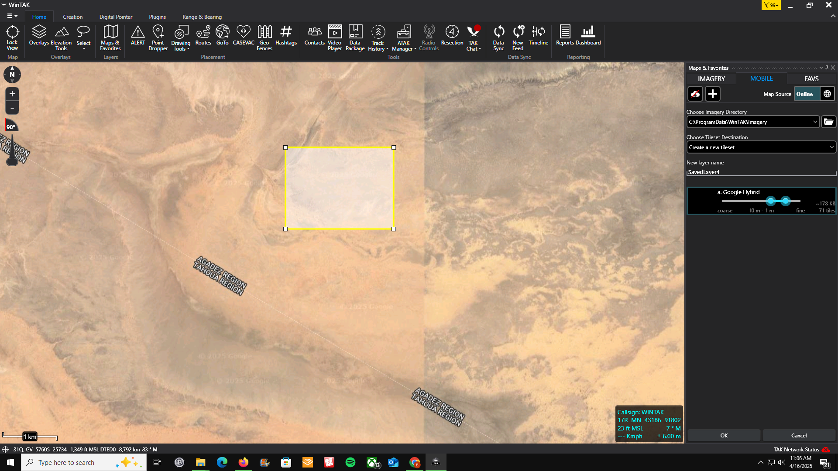Pin the Maps & Favorites panel

pyautogui.click(x=827, y=68)
